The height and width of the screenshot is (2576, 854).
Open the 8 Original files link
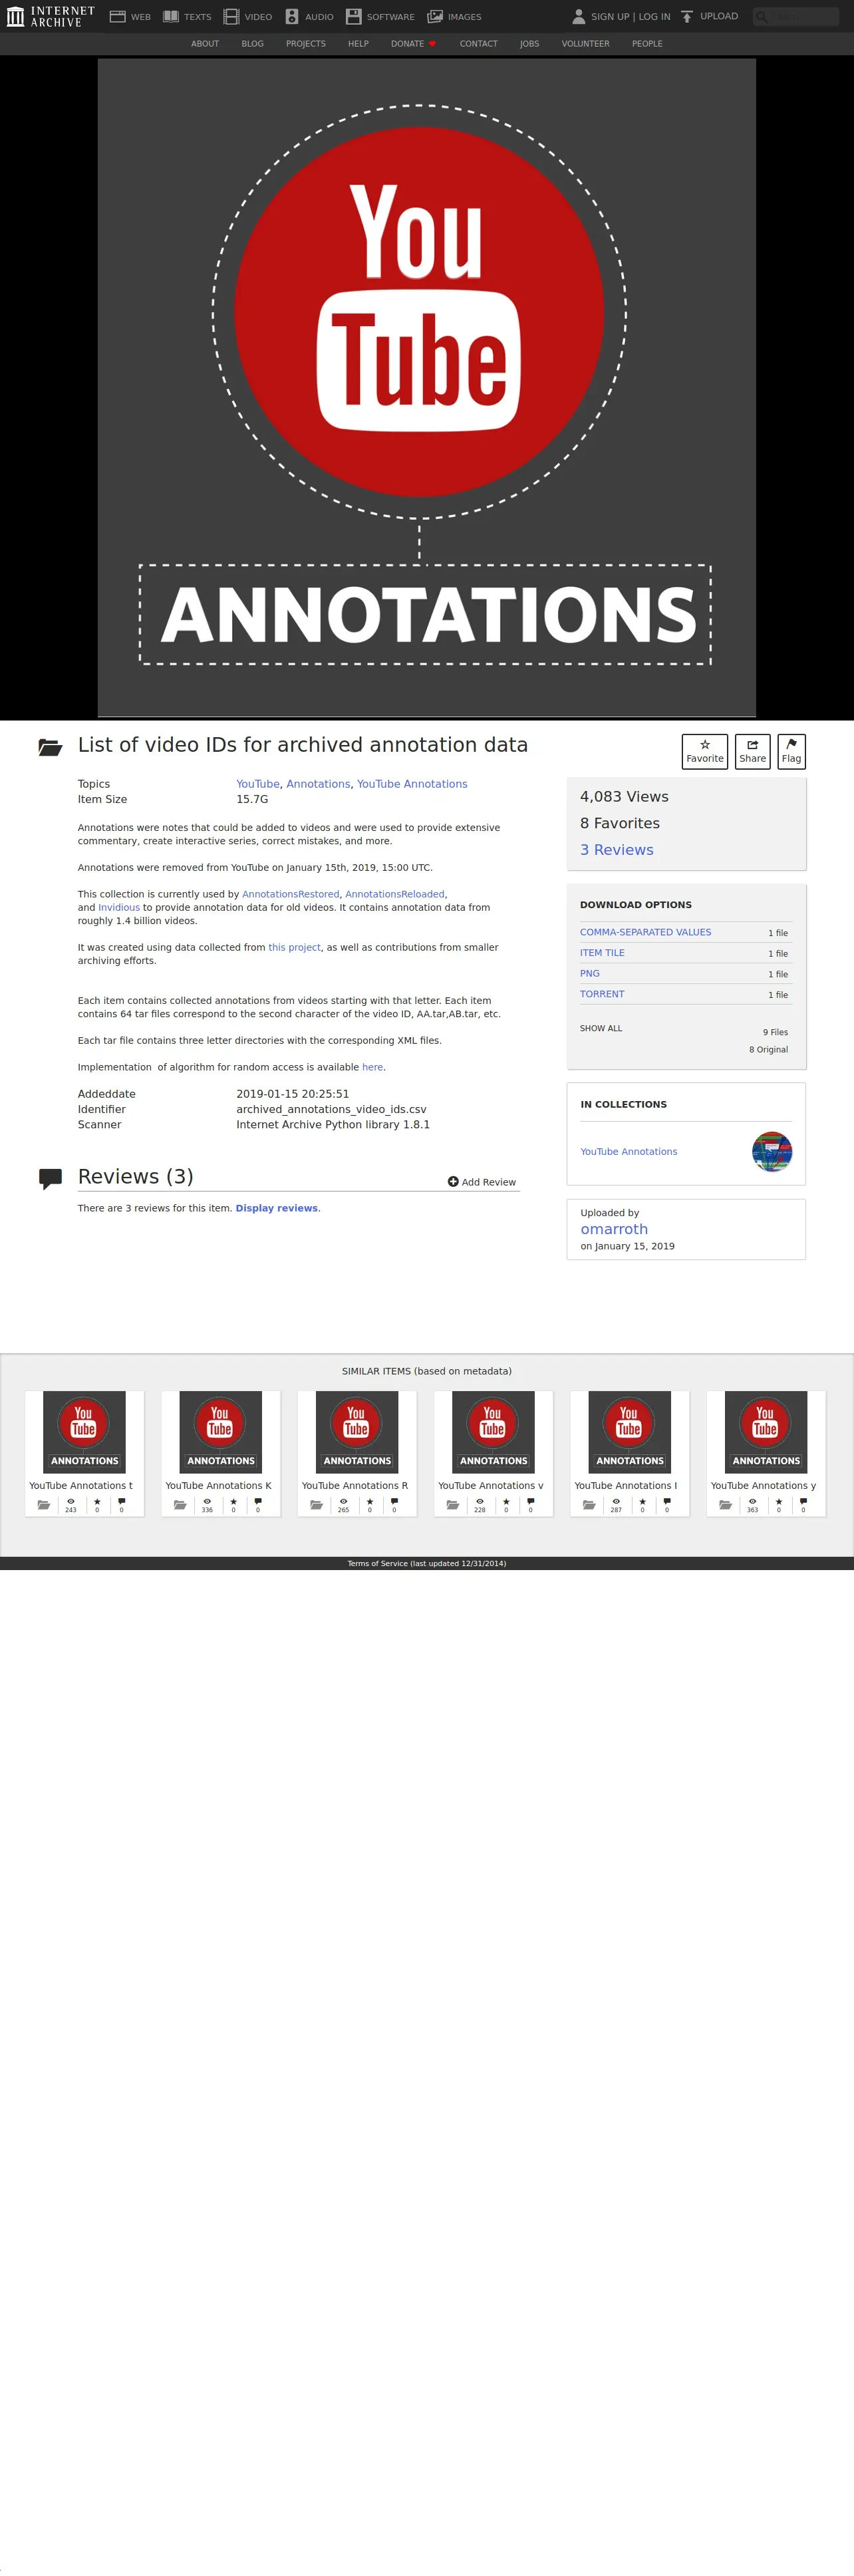coord(768,1050)
